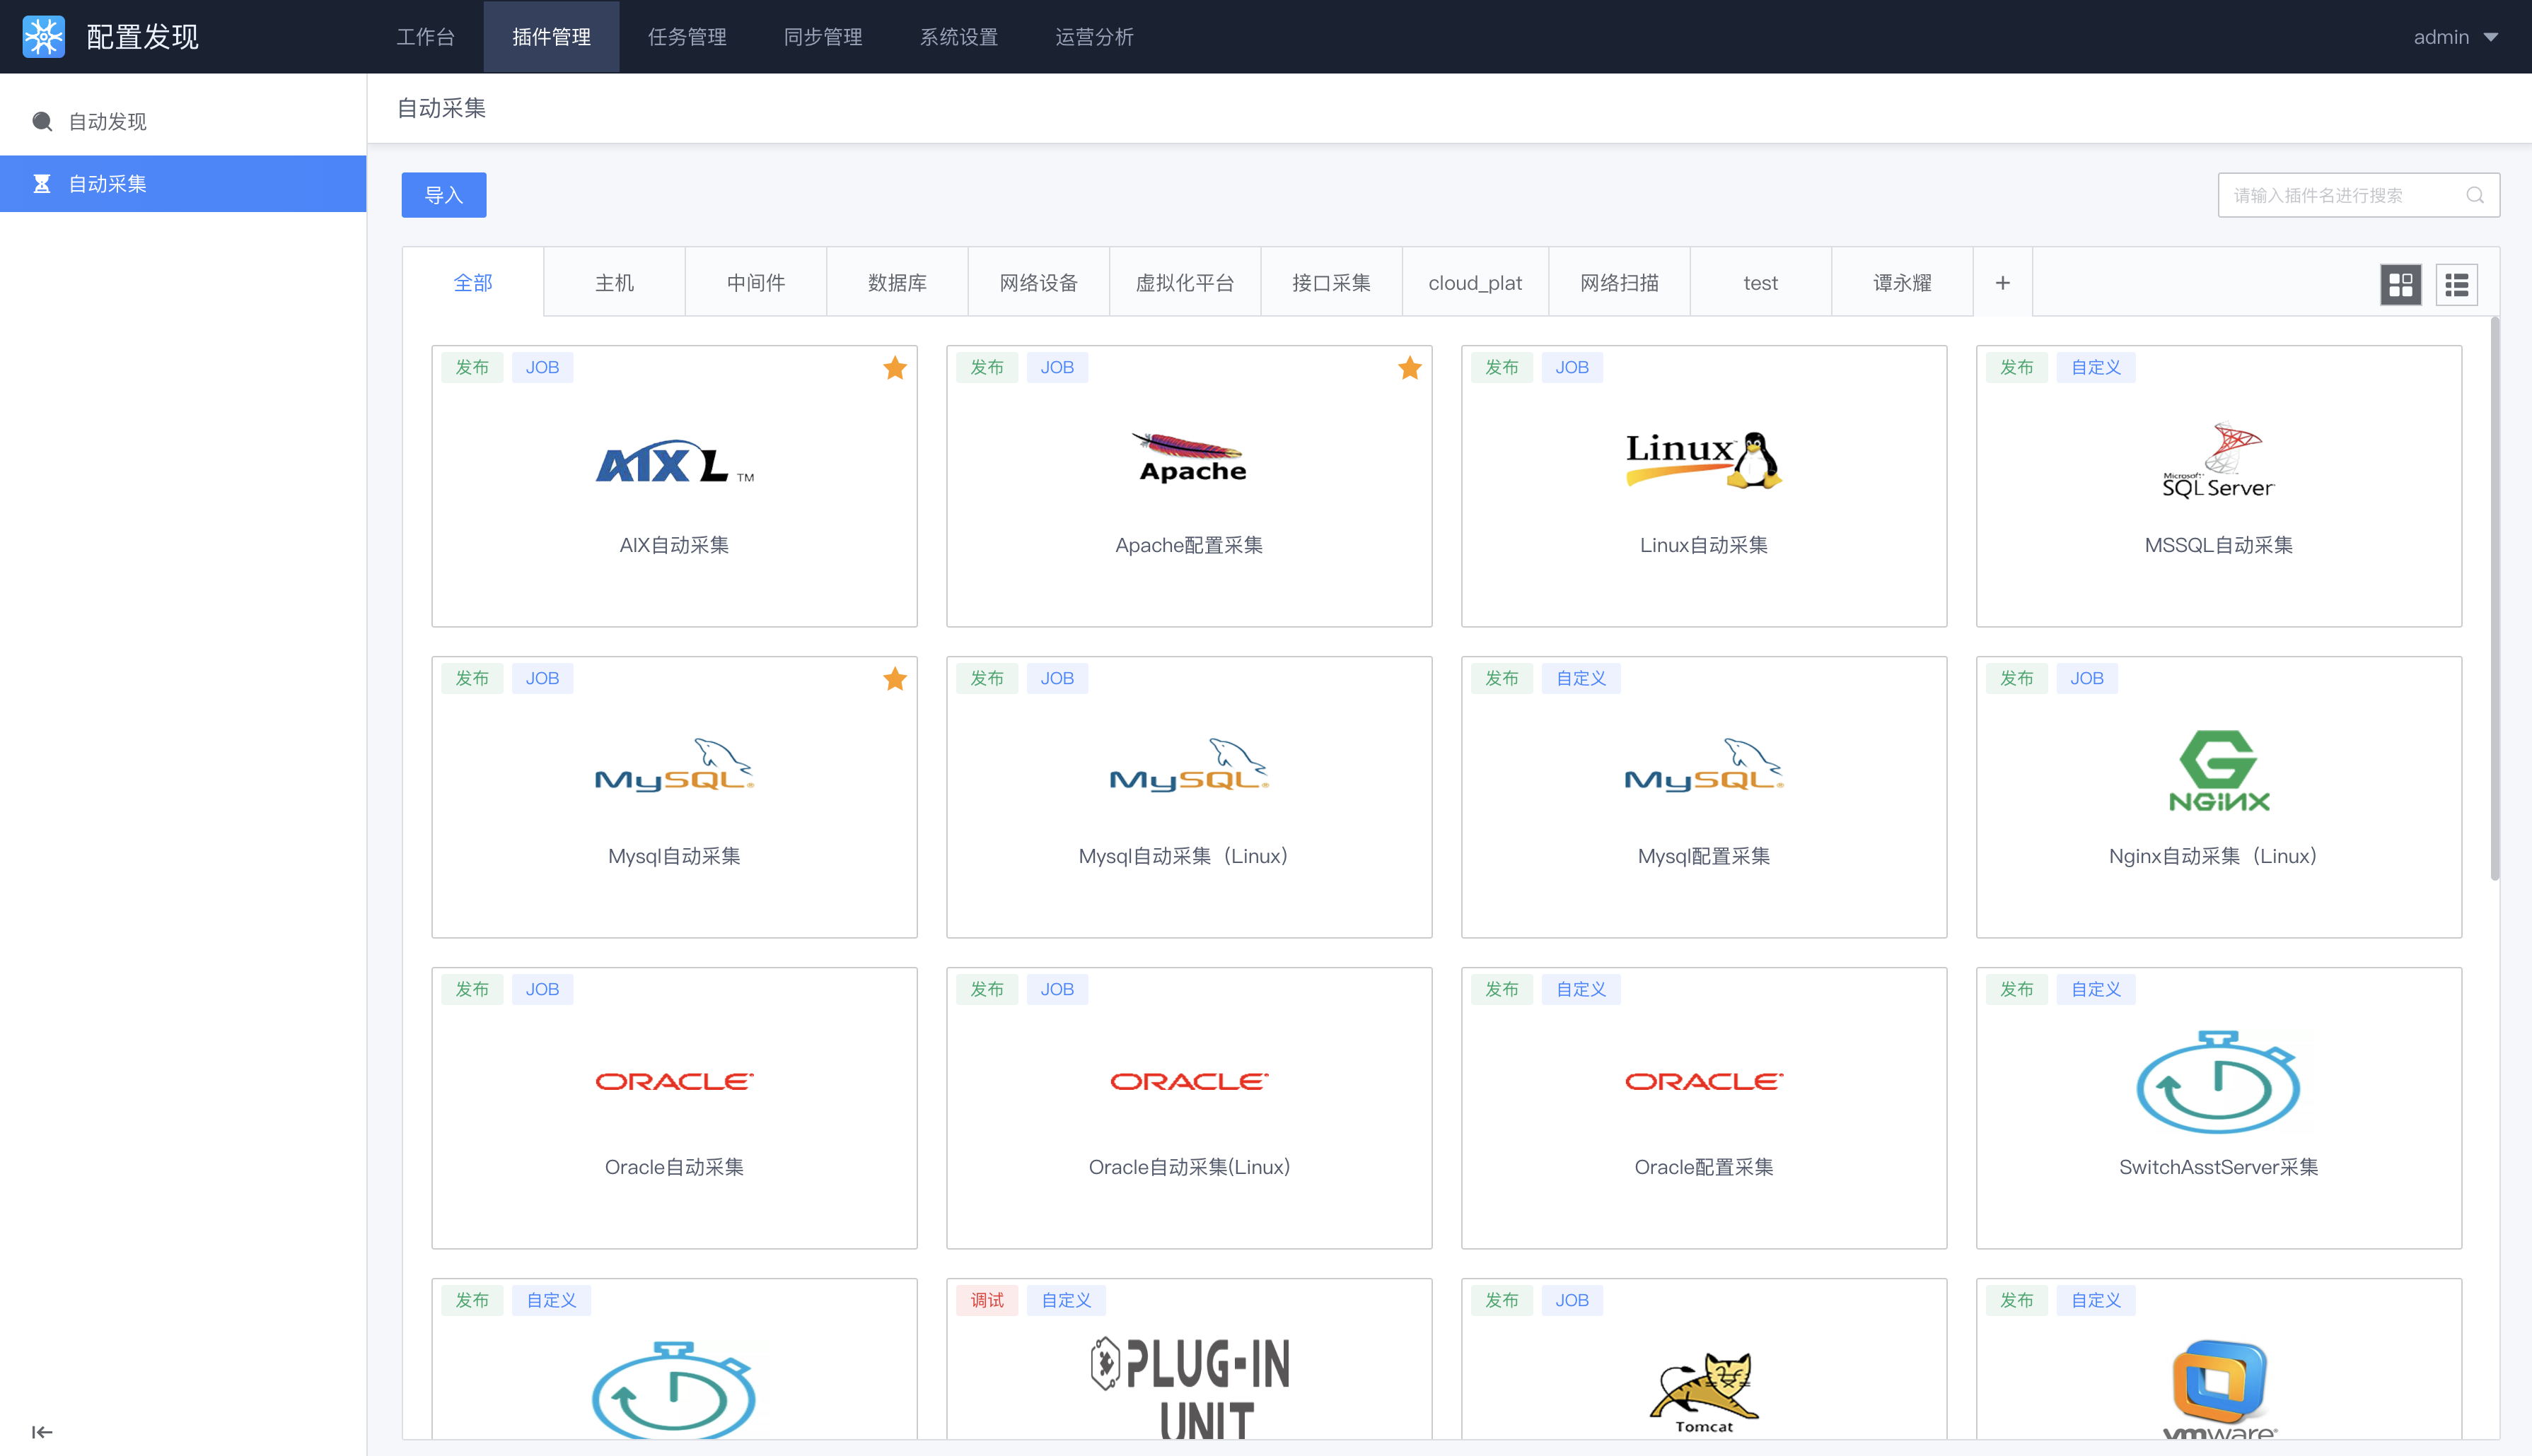Select the database (数据库) category tab
The height and width of the screenshot is (1456, 2532).
click(896, 283)
